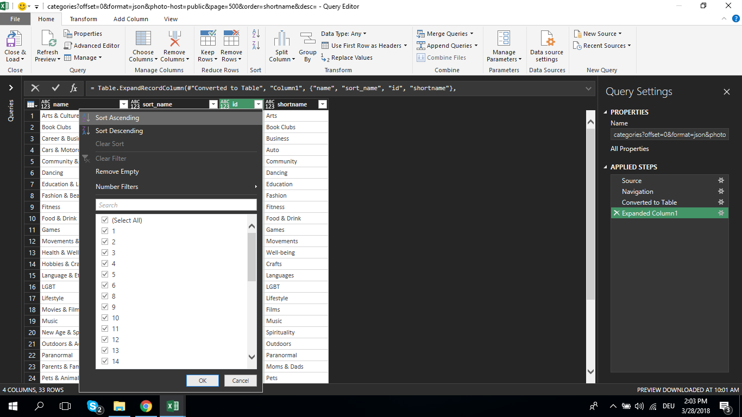Open the Choose Columns tool
742x417 pixels.
coord(143,46)
